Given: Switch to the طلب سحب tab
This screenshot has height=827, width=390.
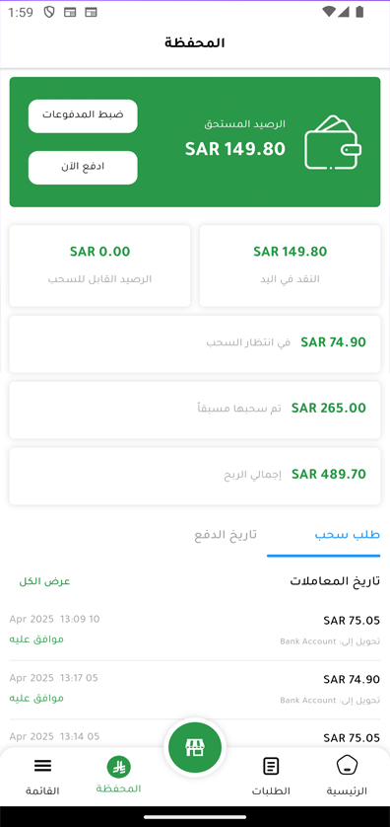Looking at the screenshot, I should point(348,534).
